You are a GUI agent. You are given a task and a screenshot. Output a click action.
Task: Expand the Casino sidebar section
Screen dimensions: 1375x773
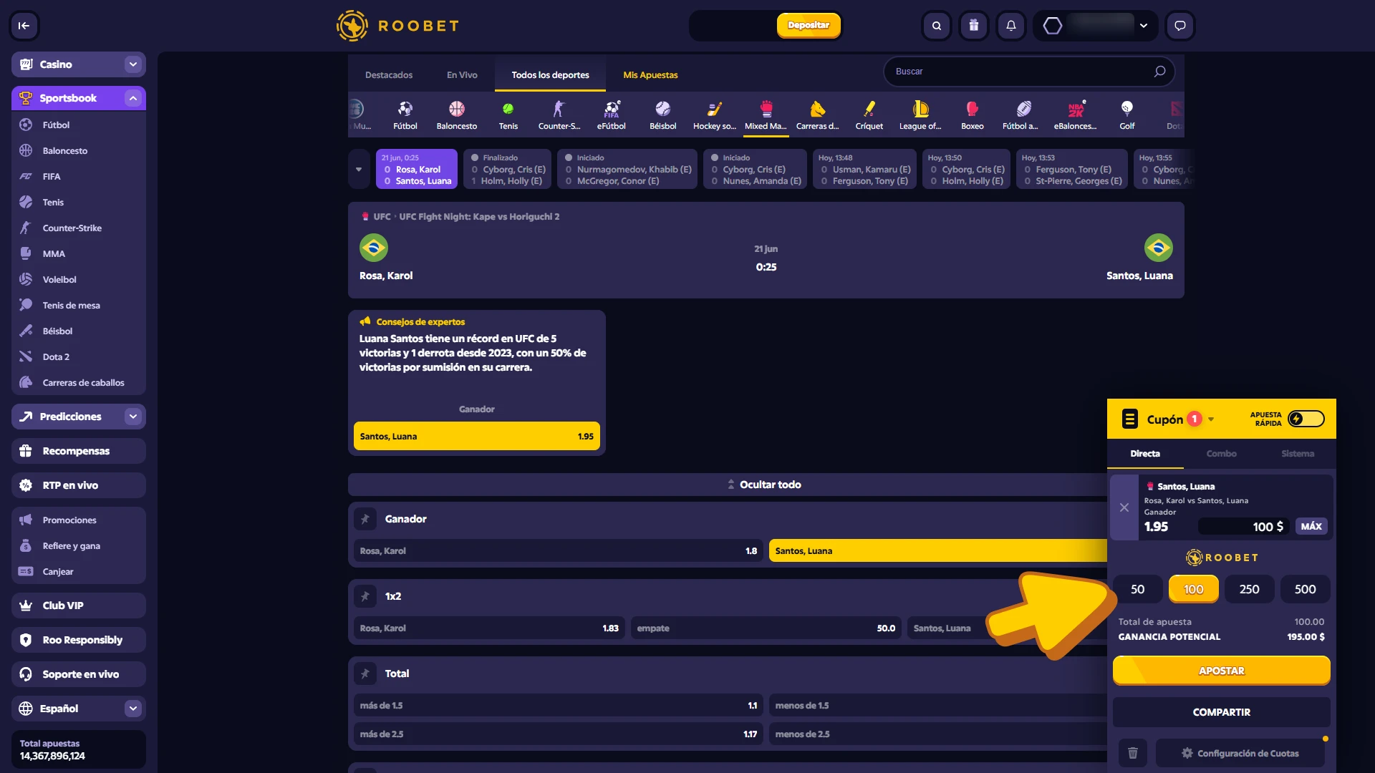(133, 64)
